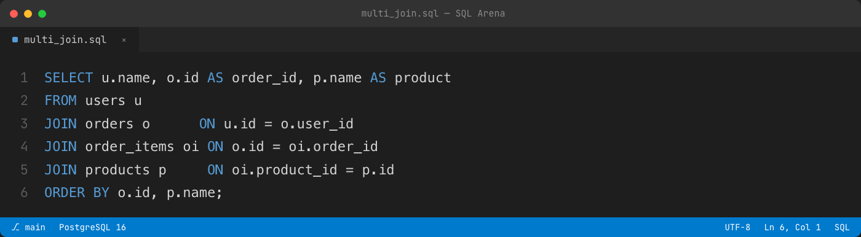Click the blue file icon on multi_join.sql tab
The image size is (861, 237).
(15, 40)
